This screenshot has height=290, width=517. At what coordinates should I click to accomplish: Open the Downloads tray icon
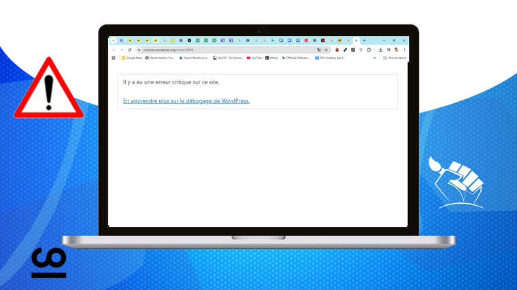point(380,50)
